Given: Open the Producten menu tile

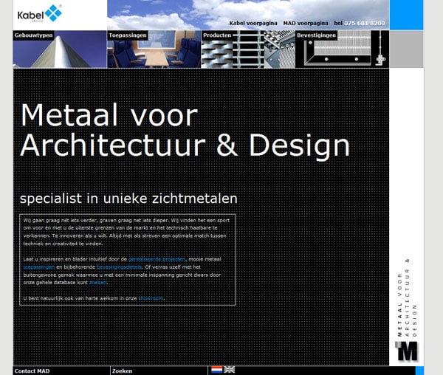Looking at the screenshot, I should tap(248, 49).
